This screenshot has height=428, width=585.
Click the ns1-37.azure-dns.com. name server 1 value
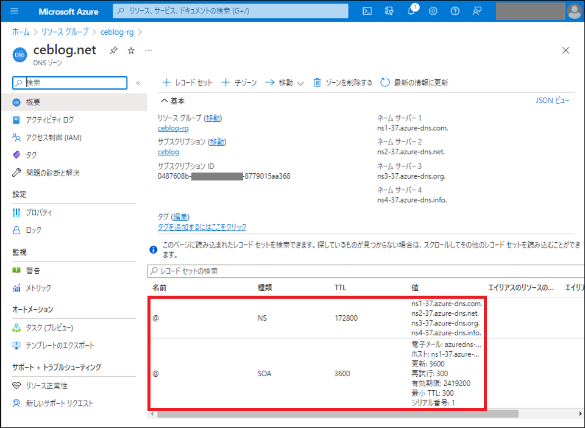coord(413,128)
